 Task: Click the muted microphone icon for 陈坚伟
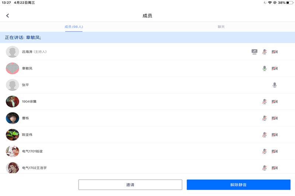coord(264,135)
